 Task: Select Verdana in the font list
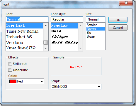(25, 43)
